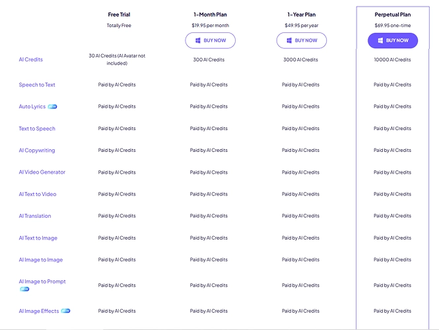Click the NEW badge under AI Image to Prompt
This screenshot has width=439, height=330.
pyautogui.click(x=24, y=289)
